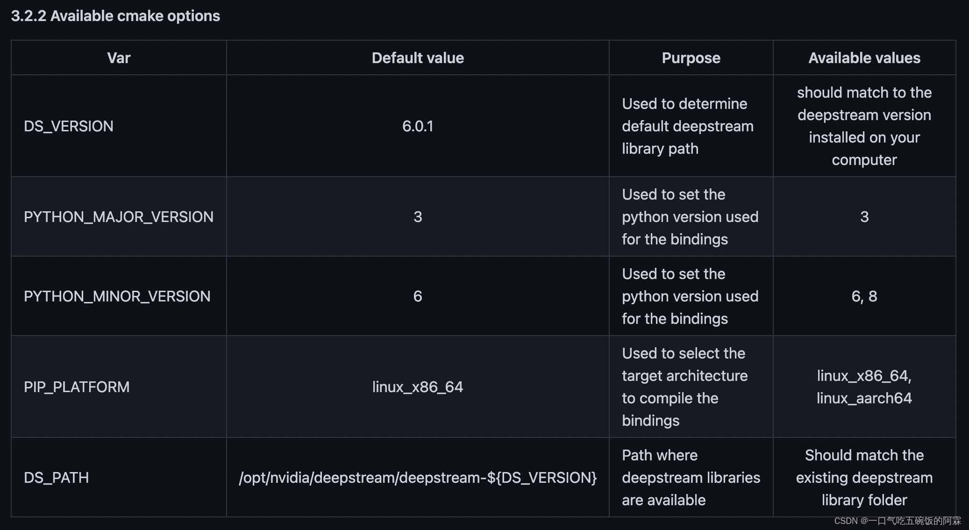Click the 3.2.2 Available cmake options heading
Viewport: 969px width, 530px height.
tap(115, 16)
